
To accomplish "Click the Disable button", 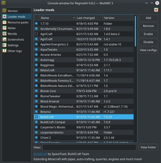I will [x=148, y=42].
